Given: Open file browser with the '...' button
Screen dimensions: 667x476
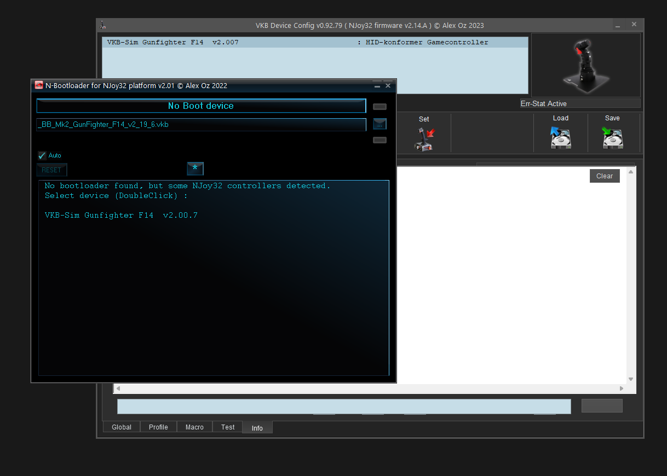Looking at the screenshot, I should pyautogui.click(x=380, y=124).
